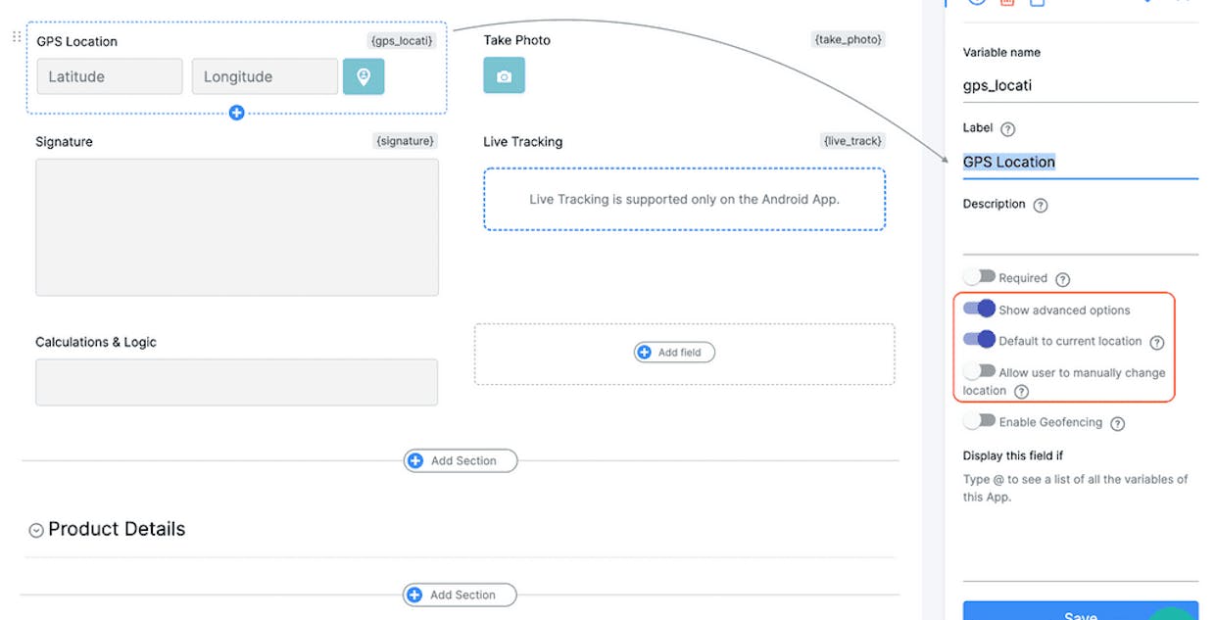Viewport: 1215px width, 620px height.
Task: Click the {gps_locati} variable tag
Action: pos(401,40)
